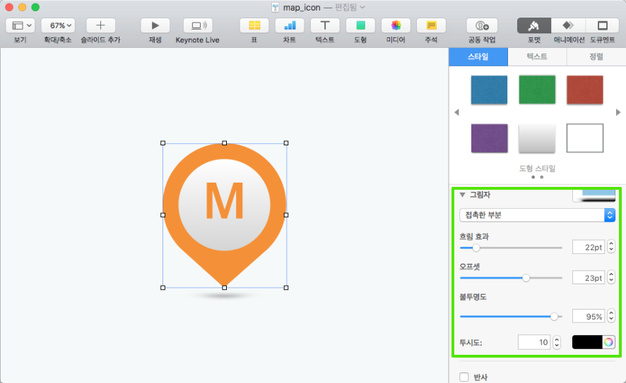Collapse the 그림자 shadow section triangle
The height and width of the screenshot is (383, 626).
coord(462,195)
